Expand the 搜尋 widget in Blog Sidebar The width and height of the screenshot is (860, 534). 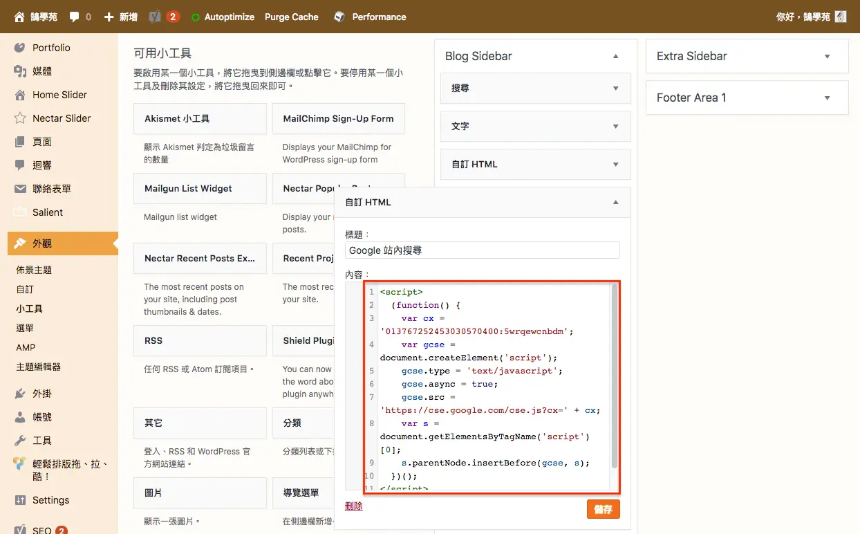point(616,89)
